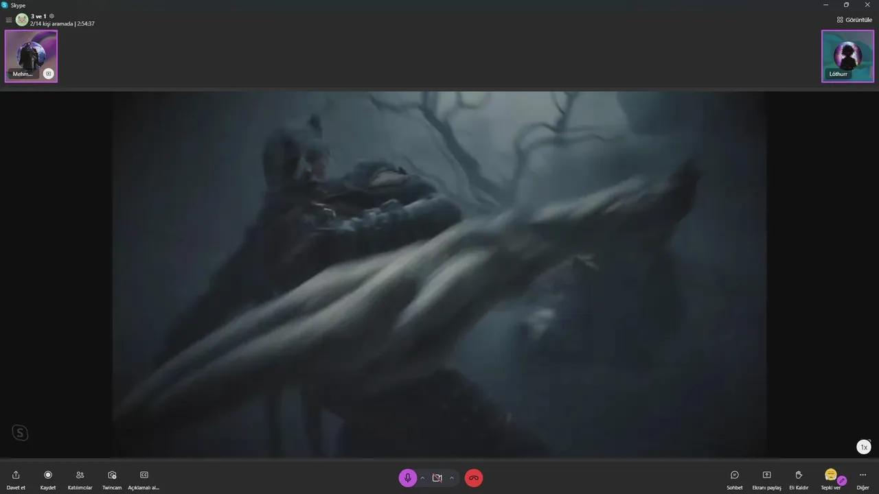Click the badge icon on the Mehm... tile
This screenshot has width=879, height=494.
[48, 73]
